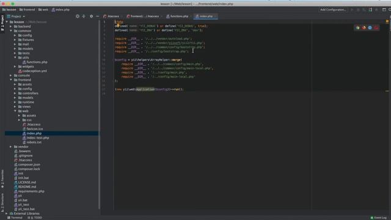Screen dimensions: 391x220
Task: Collapse the utils folder
Action: 15,57
